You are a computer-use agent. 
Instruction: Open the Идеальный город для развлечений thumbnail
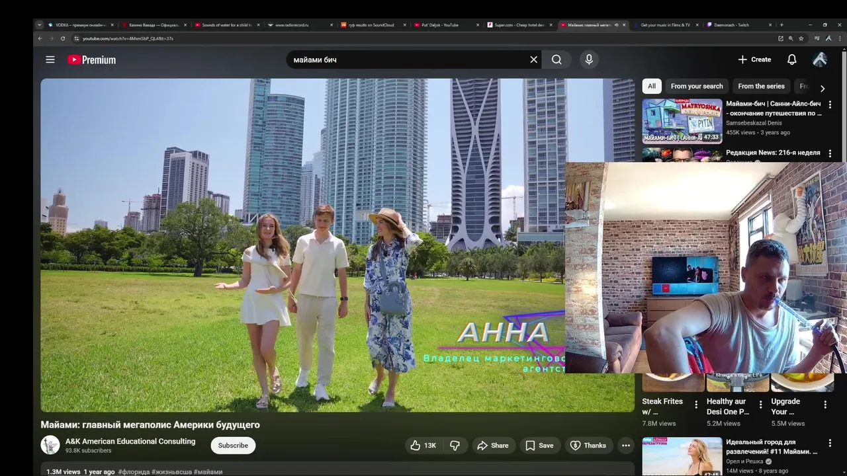[682, 457]
